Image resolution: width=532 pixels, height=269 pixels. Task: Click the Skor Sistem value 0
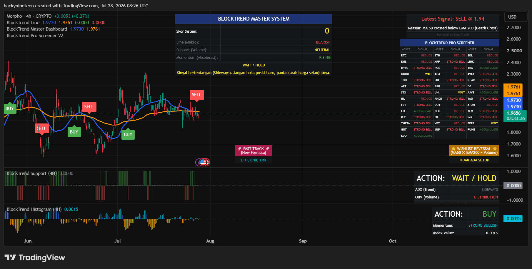pyautogui.click(x=327, y=31)
